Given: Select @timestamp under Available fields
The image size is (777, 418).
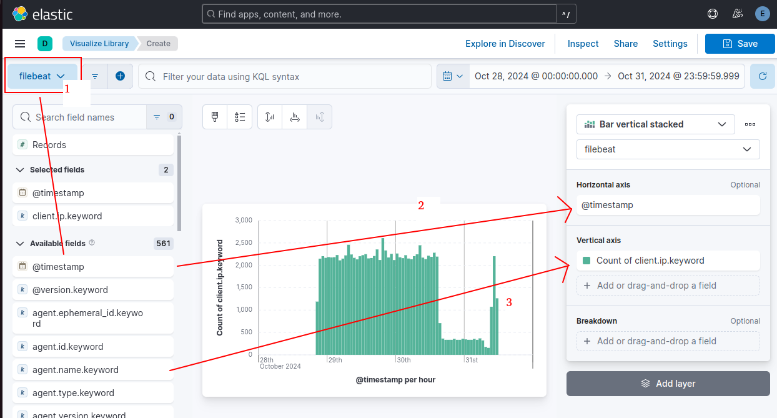Looking at the screenshot, I should click(93, 267).
